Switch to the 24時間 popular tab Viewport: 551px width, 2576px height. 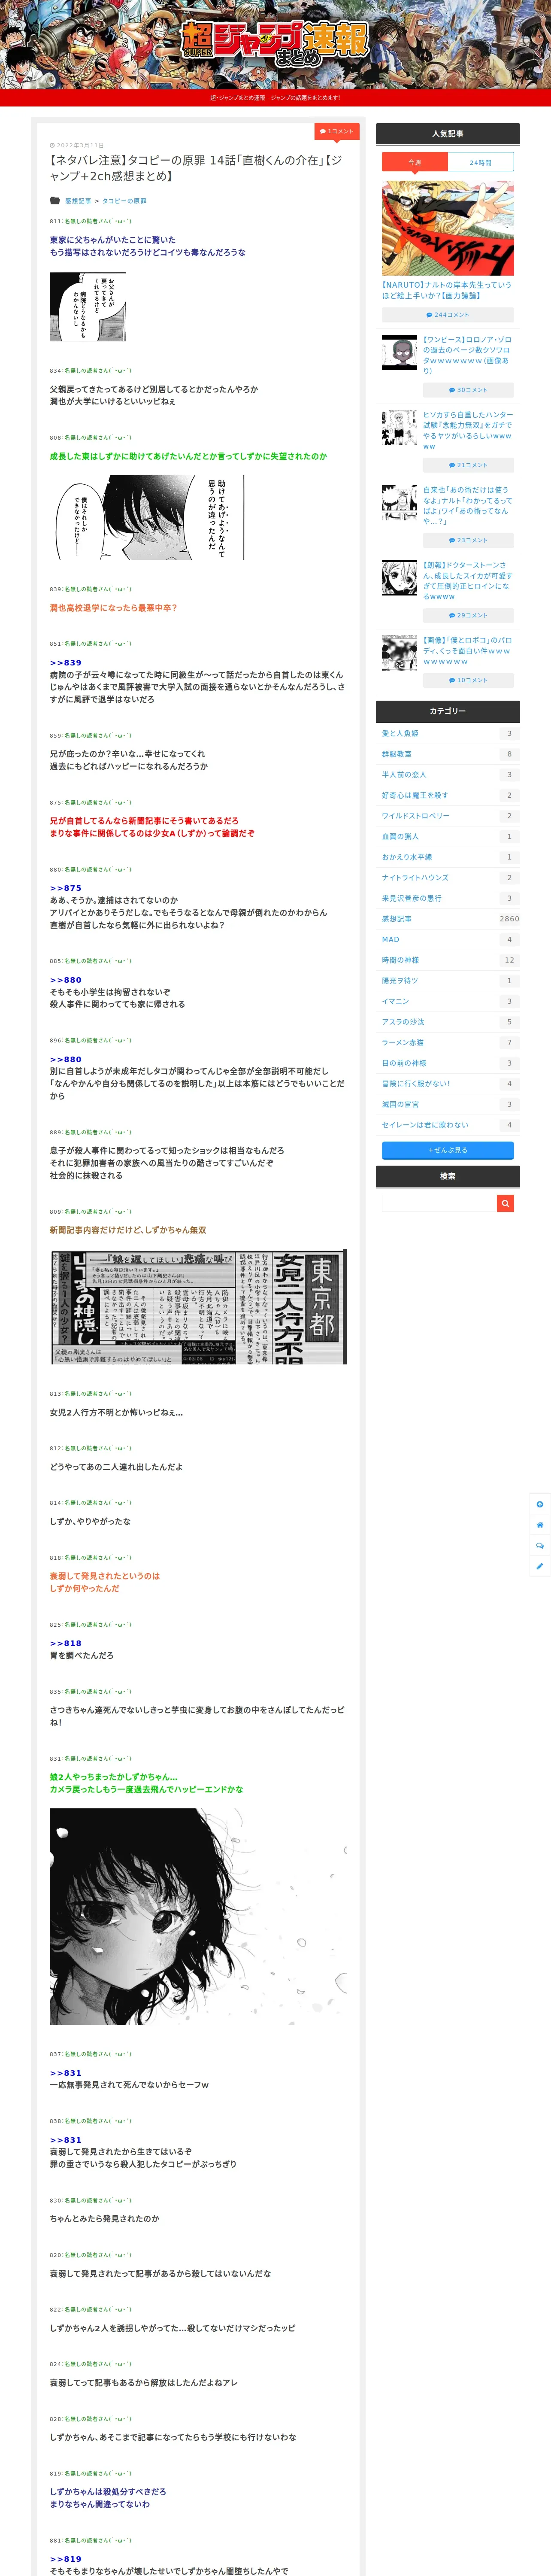click(x=480, y=162)
